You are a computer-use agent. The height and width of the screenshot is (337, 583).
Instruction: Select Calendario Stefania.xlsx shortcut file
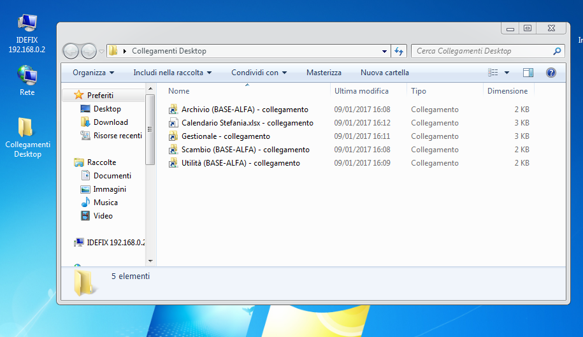(x=247, y=123)
